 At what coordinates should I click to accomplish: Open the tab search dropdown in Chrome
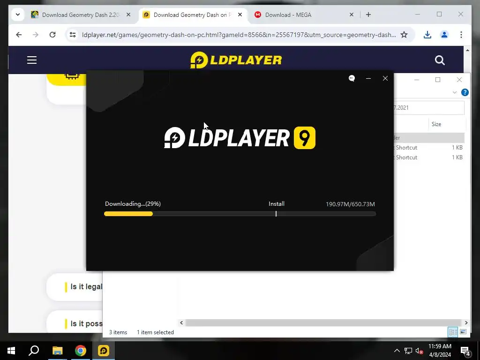click(x=18, y=15)
